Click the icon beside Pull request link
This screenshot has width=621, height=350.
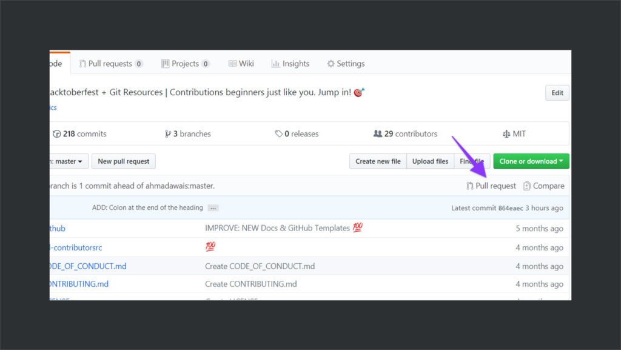click(x=470, y=186)
